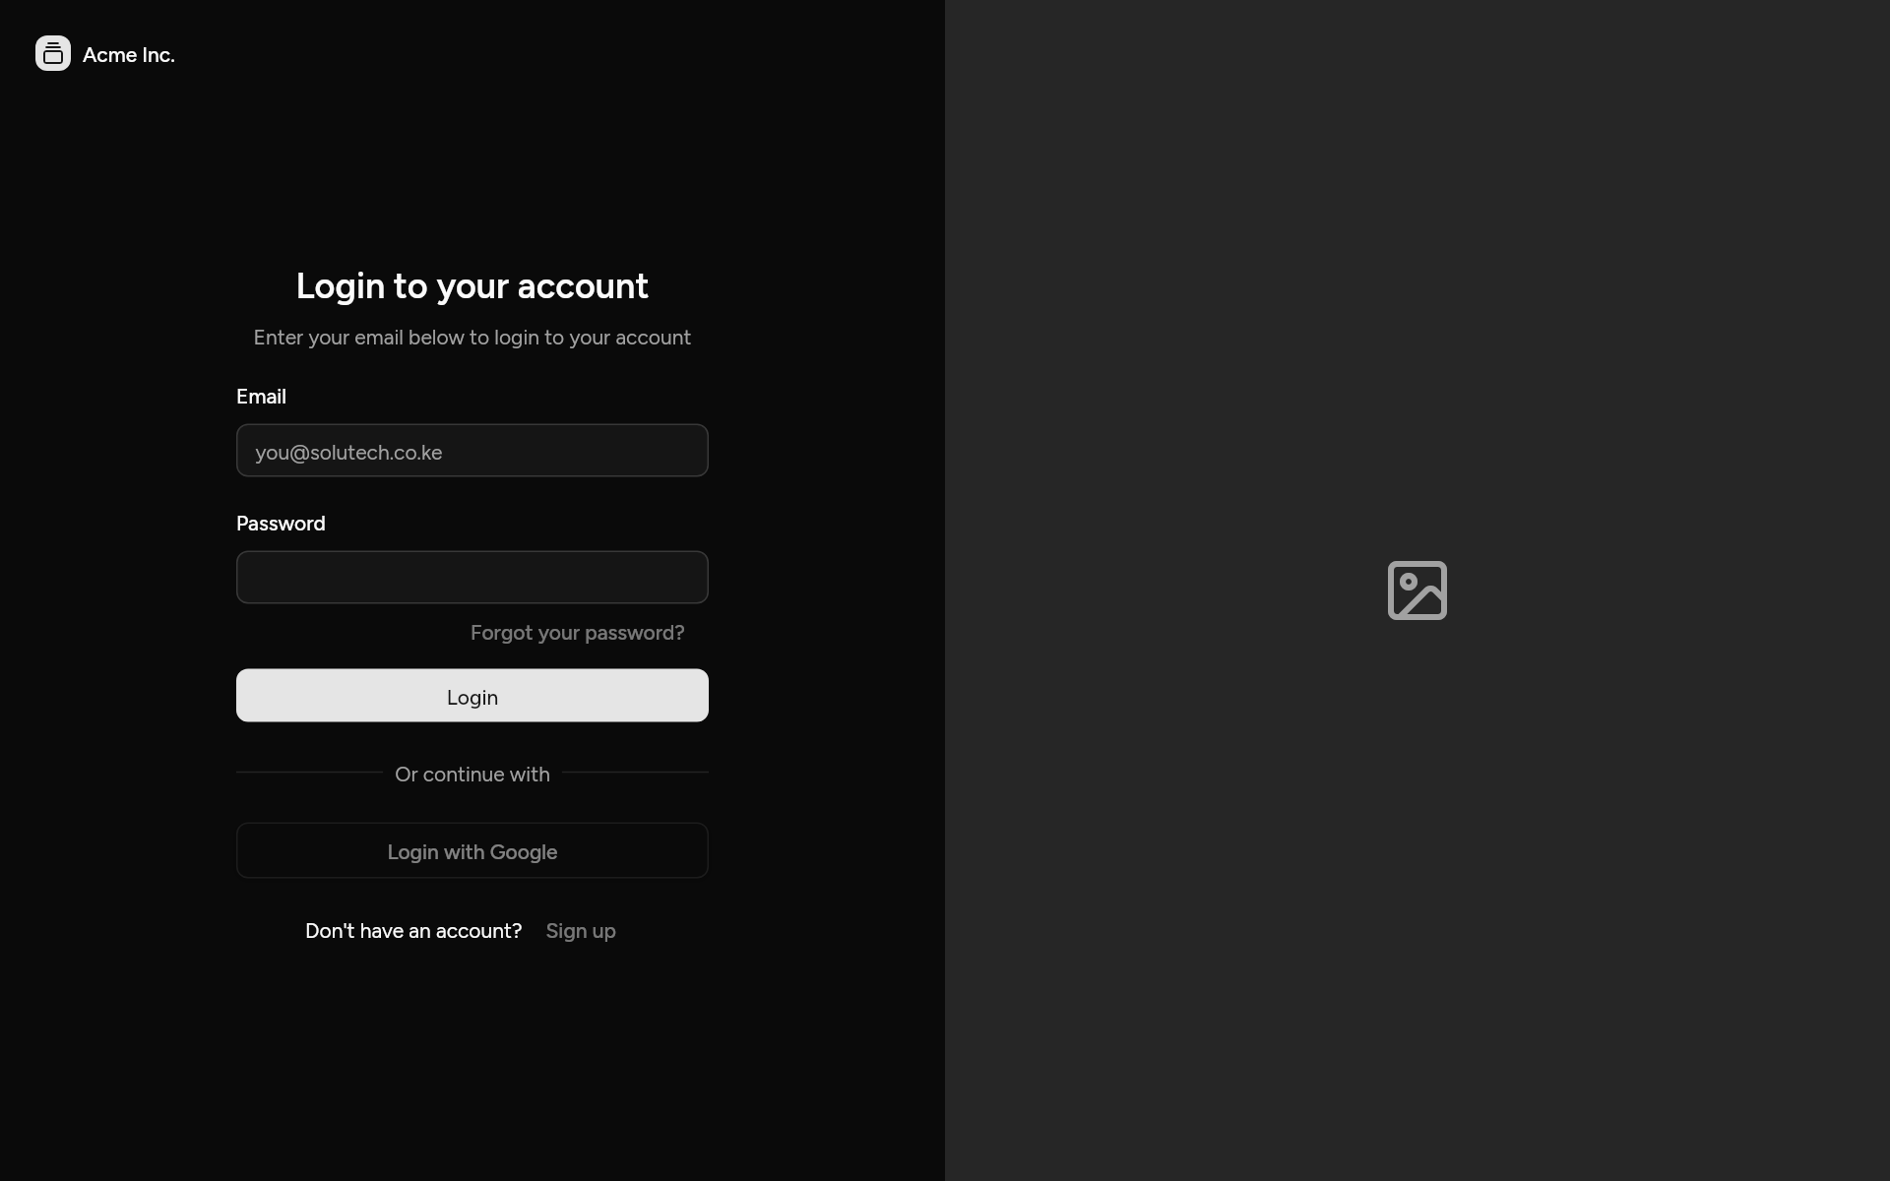The height and width of the screenshot is (1181, 1890).
Task: Follow the Sign up link
Action: click(581, 931)
